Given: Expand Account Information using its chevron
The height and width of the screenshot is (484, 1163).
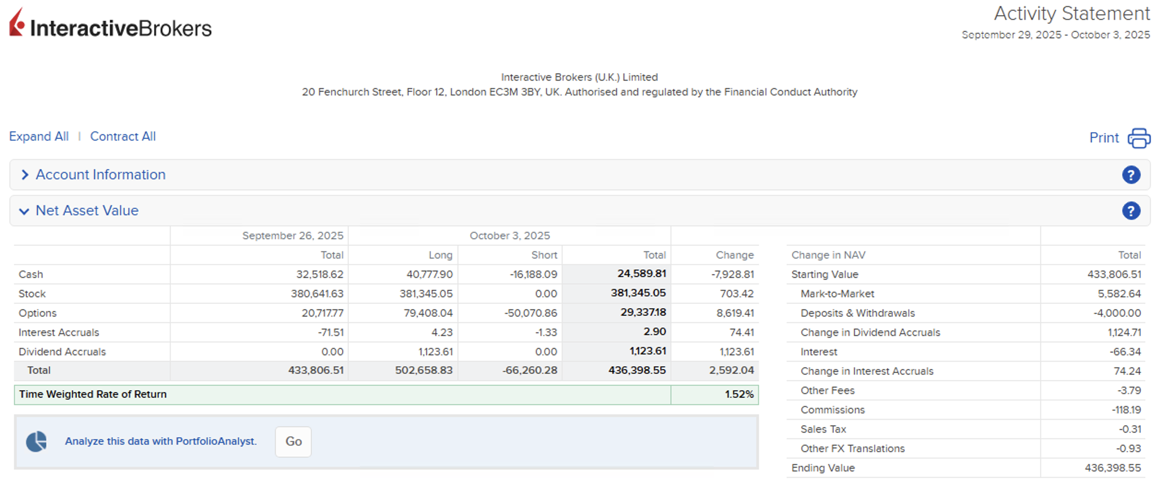Looking at the screenshot, I should [25, 175].
